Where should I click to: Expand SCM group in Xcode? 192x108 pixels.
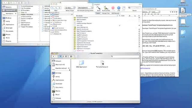coord(51,26)
